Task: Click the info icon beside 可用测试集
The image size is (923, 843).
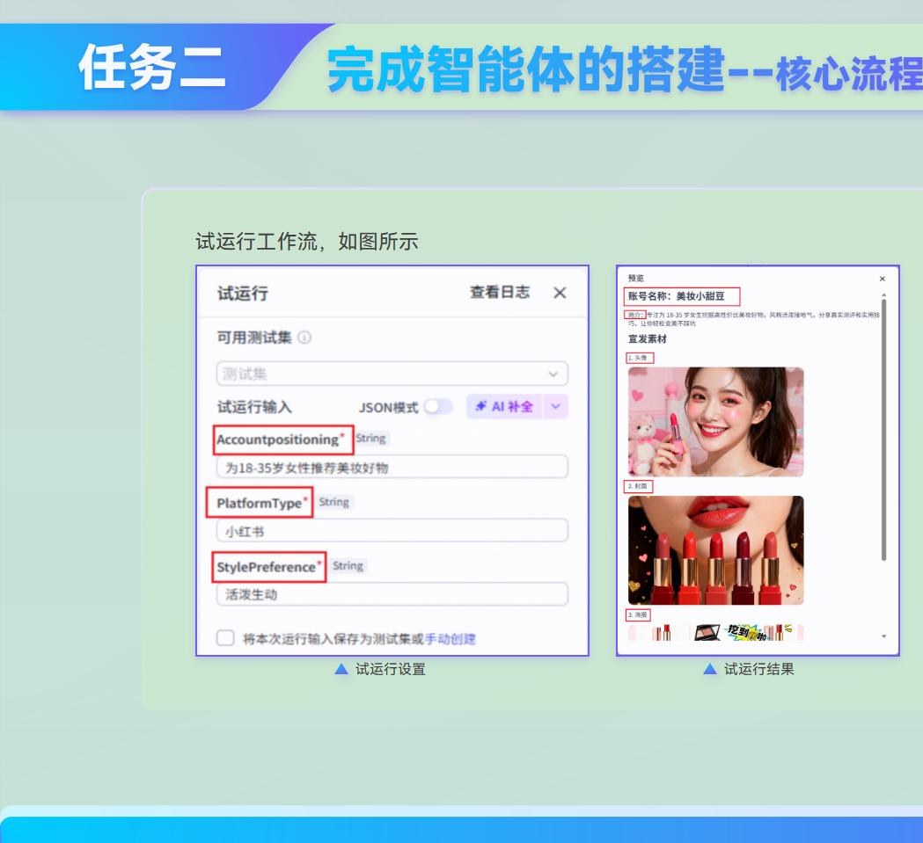Action: click(x=304, y=337)
